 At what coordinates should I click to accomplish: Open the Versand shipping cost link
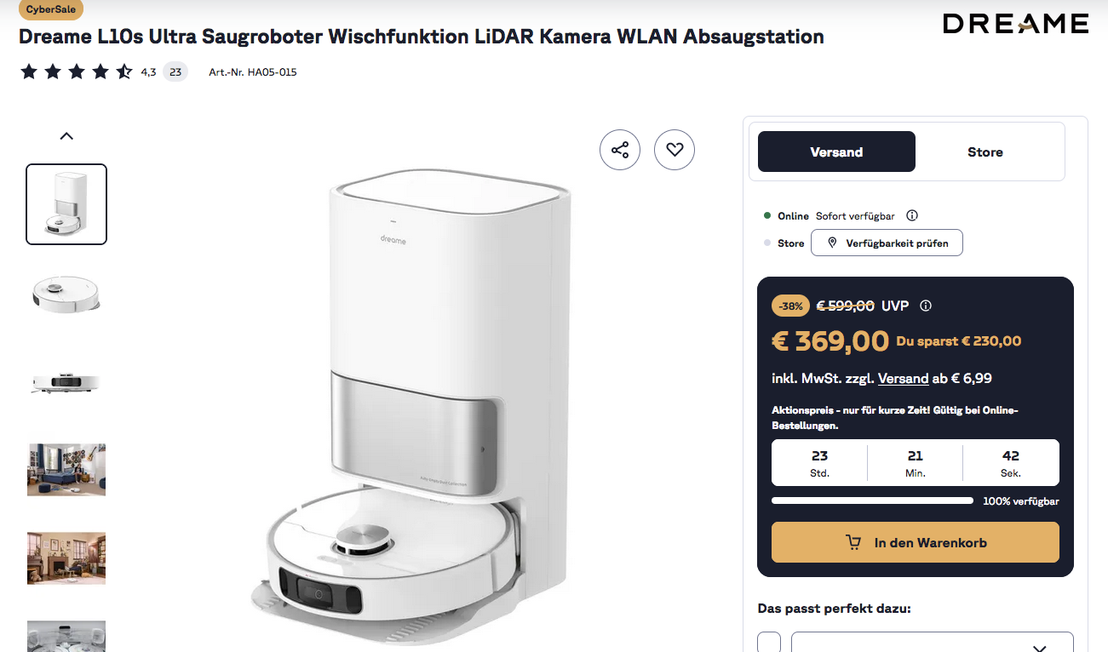pos(904,378)
